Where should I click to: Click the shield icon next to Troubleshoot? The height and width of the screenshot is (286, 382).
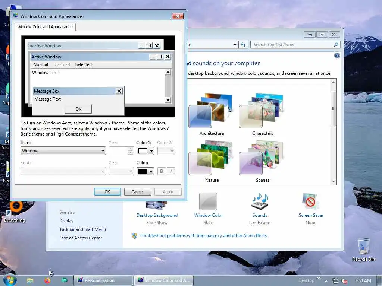pyautogui.click(x=134, y=236)
